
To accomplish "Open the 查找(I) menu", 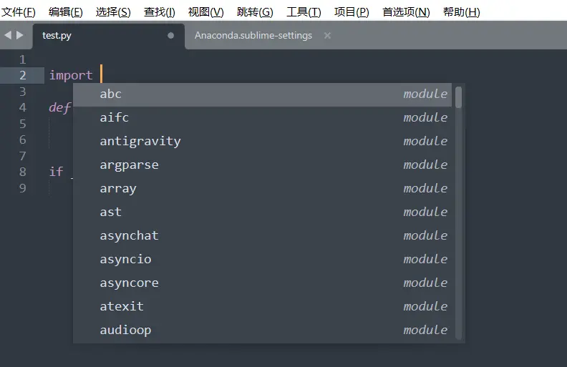I will [159, 12].
